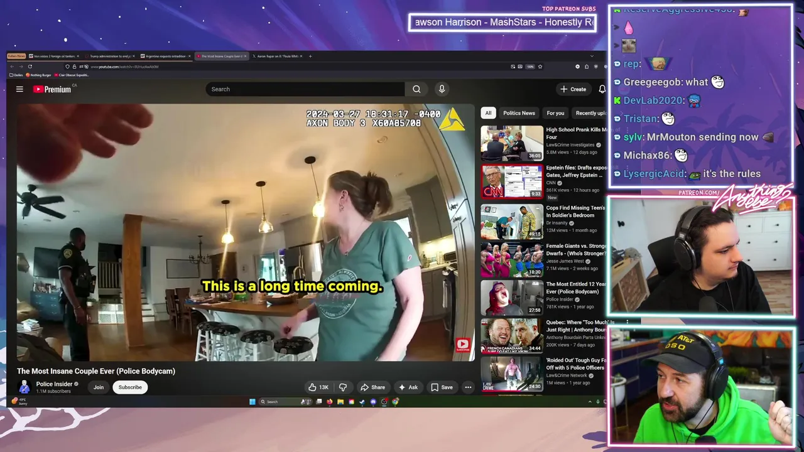This screenshot has width=804, height=452.
Task: Close The Most Insane Couple Ever tab
Action: point(246,56)
